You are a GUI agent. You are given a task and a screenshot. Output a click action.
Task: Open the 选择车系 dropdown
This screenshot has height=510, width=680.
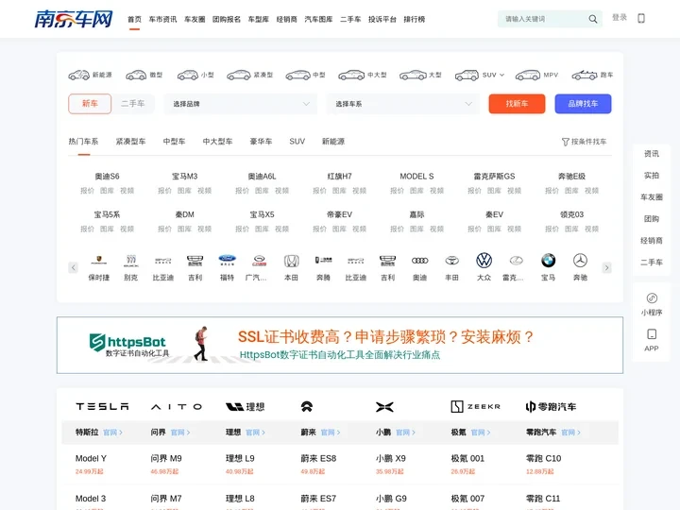pyautogui.click(x=403, y=104)
